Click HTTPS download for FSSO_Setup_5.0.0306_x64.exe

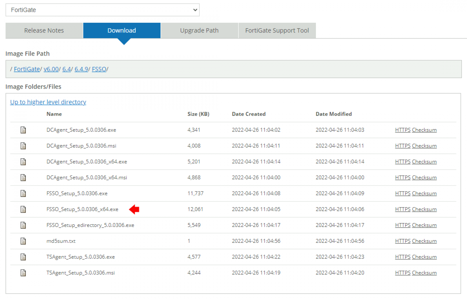click(x=402, y=209)
